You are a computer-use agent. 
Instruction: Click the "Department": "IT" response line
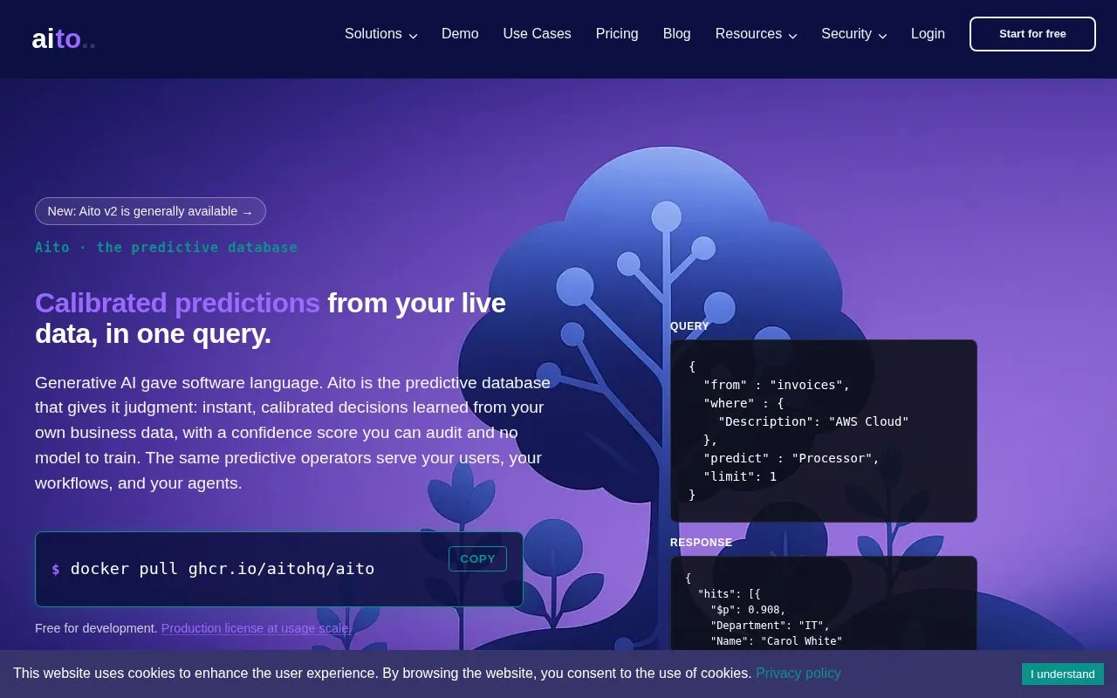(x=770, y=626)
